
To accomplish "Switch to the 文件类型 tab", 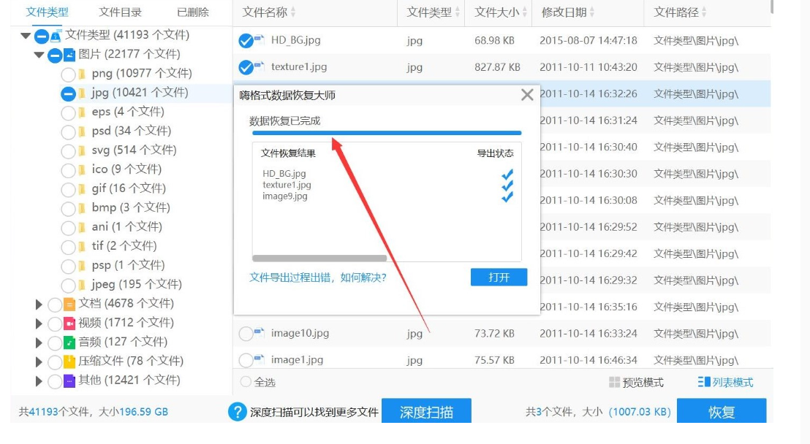I will point(47,12).
